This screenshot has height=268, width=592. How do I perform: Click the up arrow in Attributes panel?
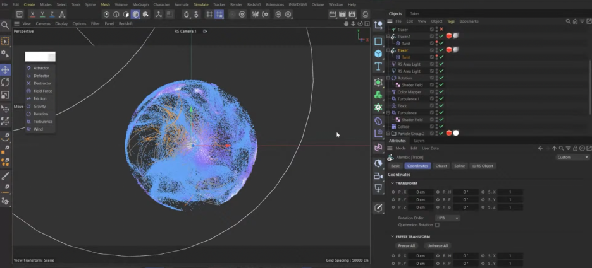tap(554, 148)
